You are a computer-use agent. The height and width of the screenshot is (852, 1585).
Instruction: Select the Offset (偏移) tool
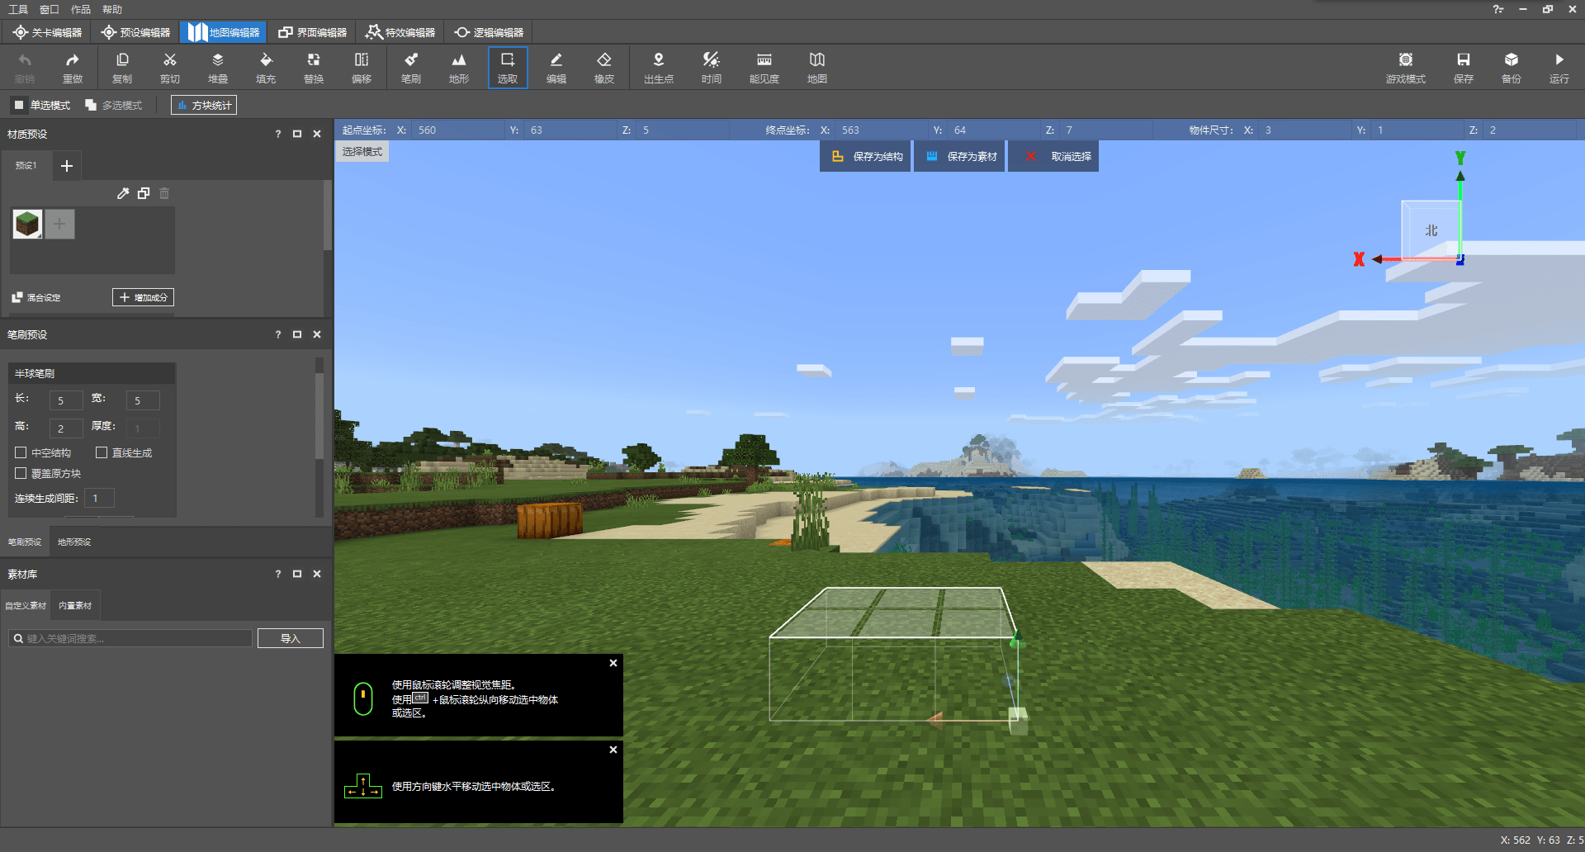click(x=362, y=67)
